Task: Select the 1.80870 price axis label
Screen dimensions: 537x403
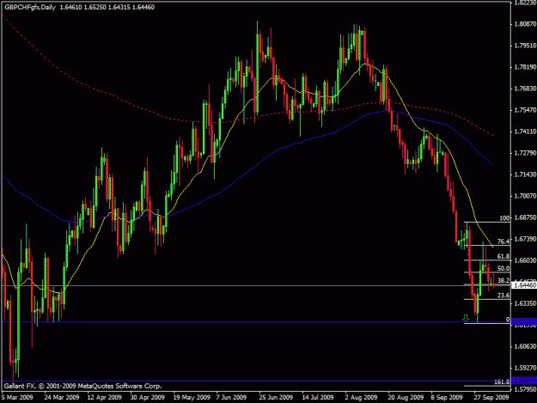Action: point(525,24)
